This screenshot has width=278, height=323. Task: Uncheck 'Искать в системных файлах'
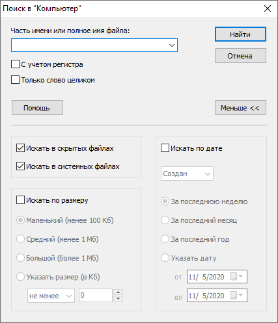coord(20,166)
